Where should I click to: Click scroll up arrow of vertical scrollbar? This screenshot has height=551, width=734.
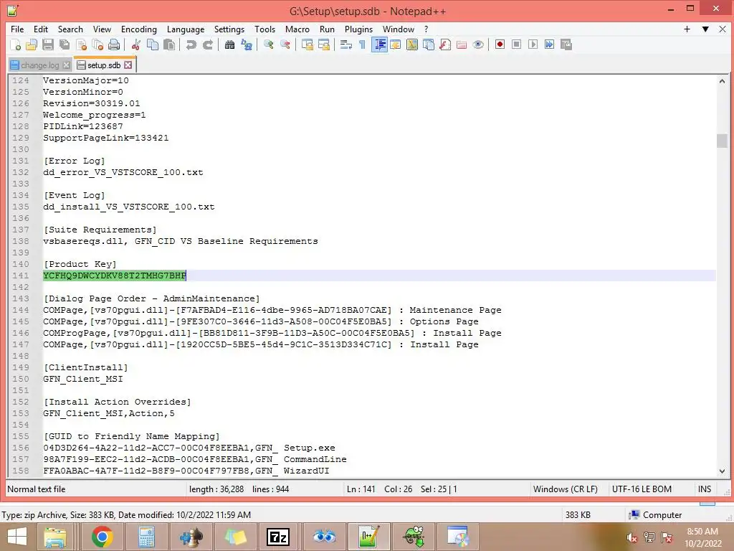coord(722,81)
